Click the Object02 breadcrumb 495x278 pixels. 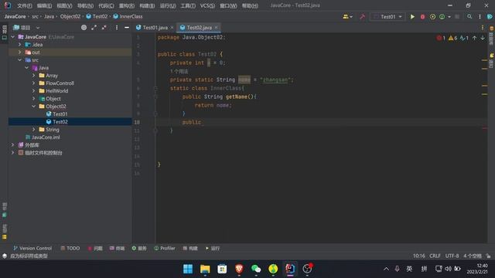coord(70,16)
